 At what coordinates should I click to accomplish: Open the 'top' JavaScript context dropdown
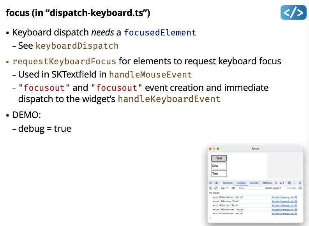[x=224, y=188]
